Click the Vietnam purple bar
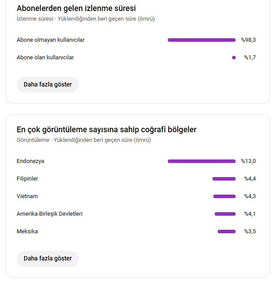Image resolution: width=272 pixels, height=282 pixels. pyautogui.click(x=224, y=196)
